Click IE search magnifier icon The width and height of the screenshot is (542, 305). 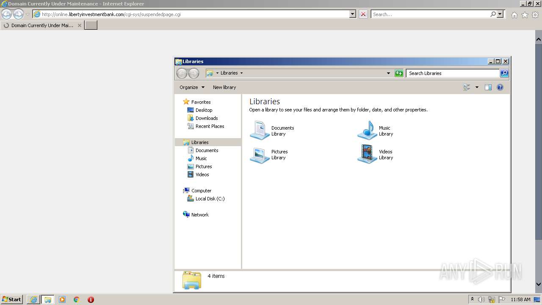pyautogui.click(x=493, y=14)
